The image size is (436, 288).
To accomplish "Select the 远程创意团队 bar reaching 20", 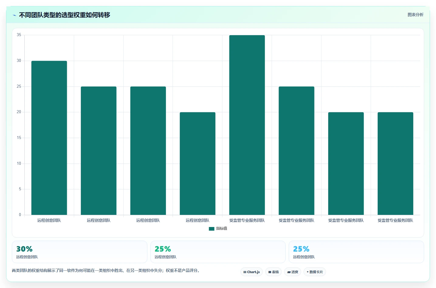I will pos(197,164).
